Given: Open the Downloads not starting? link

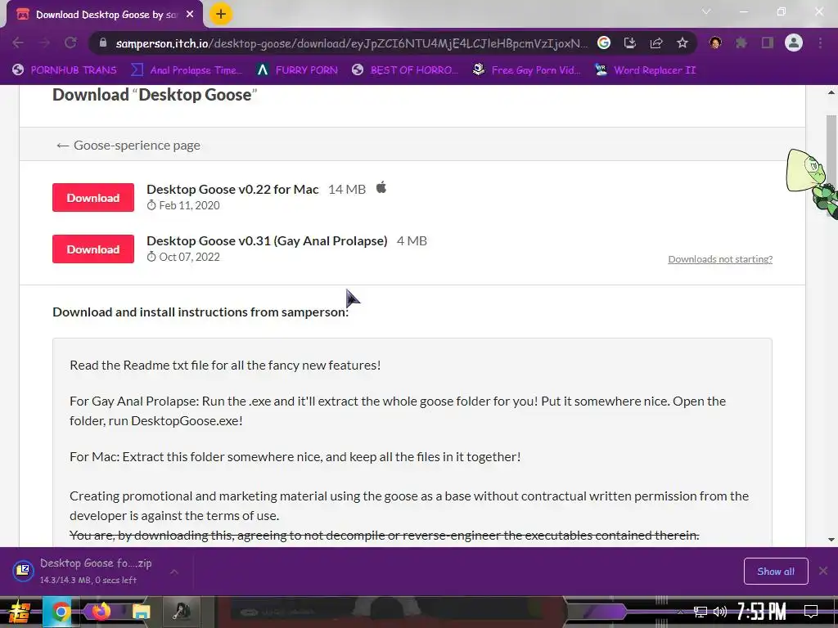Looking at the screenshot, I should pos(720,259).
